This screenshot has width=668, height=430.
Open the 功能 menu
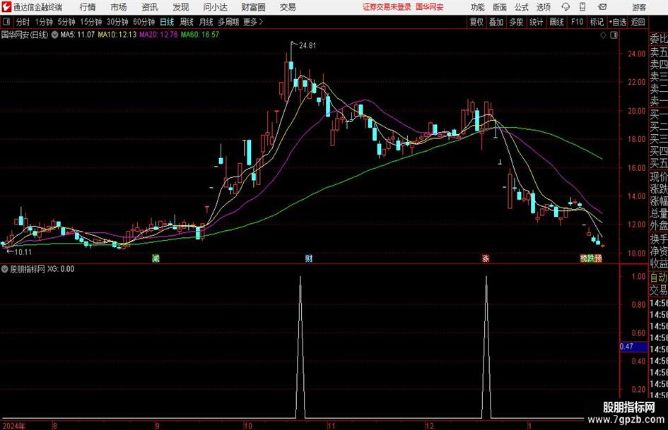coord(478,7)
